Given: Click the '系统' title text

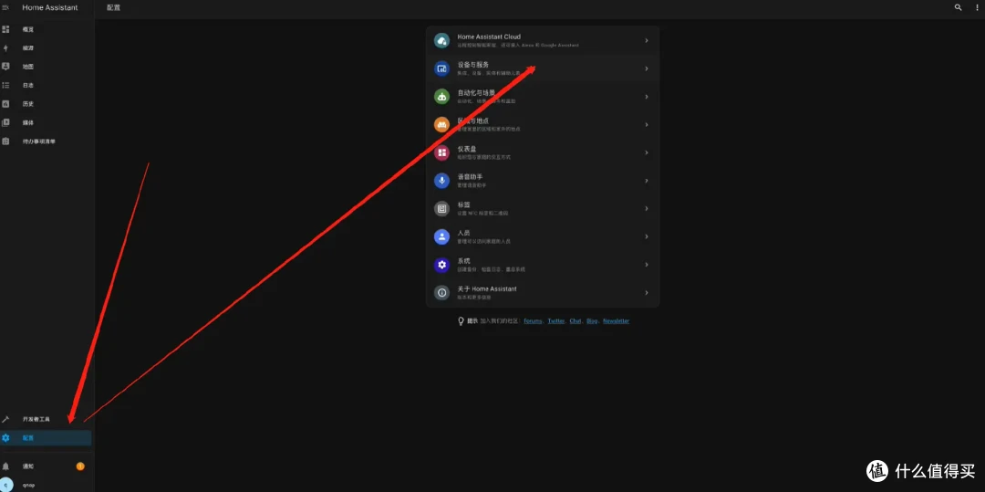Looking at the screenshot, I should (x=463, y=261).
